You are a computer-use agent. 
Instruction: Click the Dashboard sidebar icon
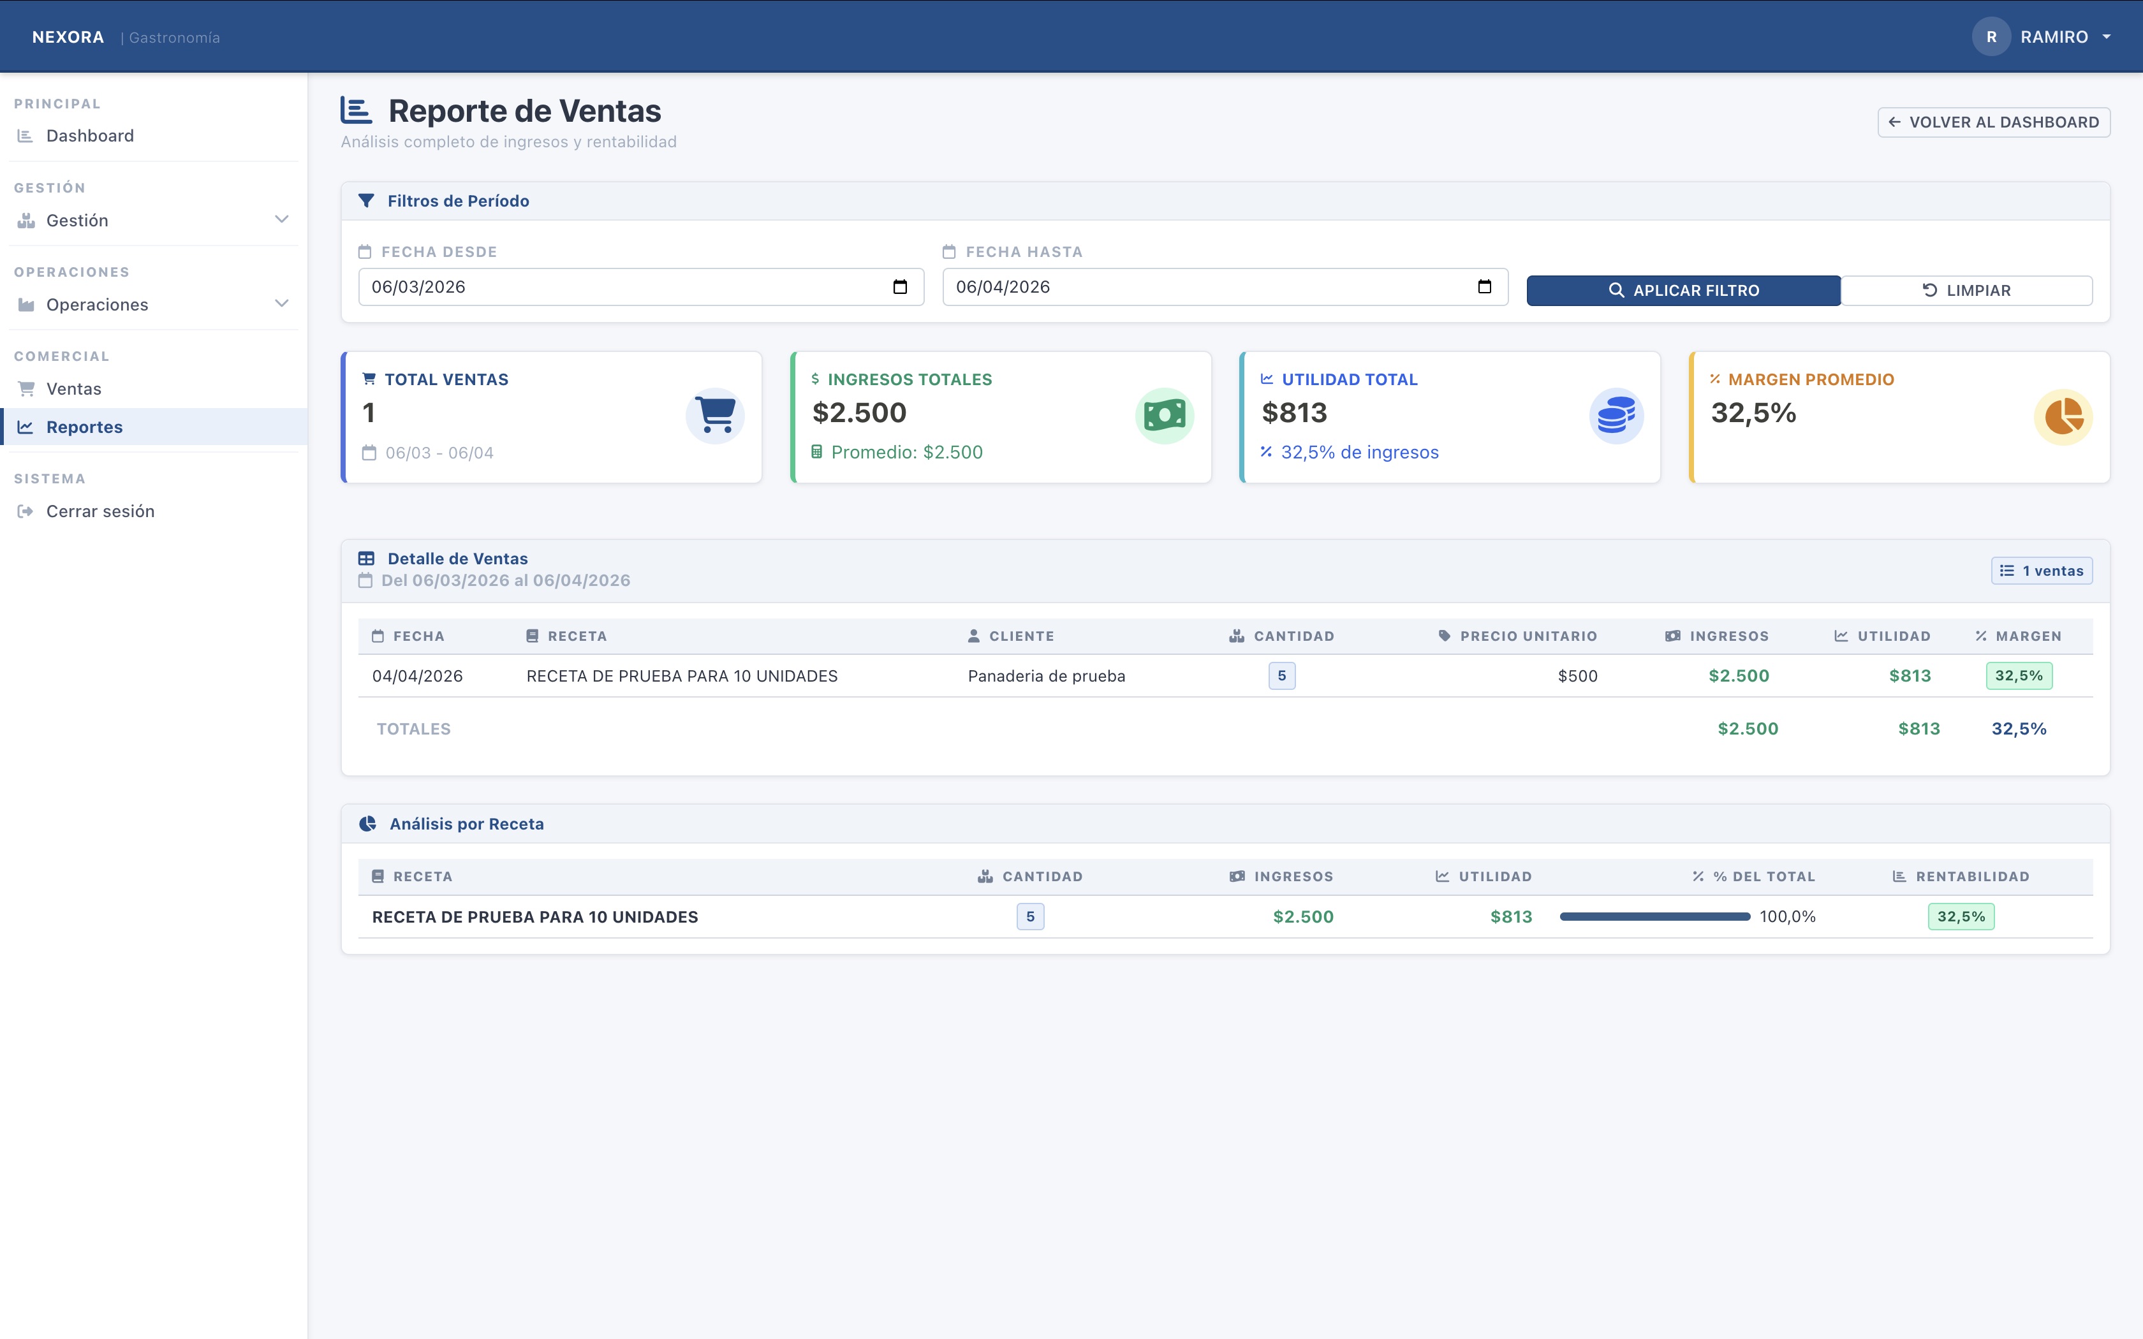coord(25,135)
